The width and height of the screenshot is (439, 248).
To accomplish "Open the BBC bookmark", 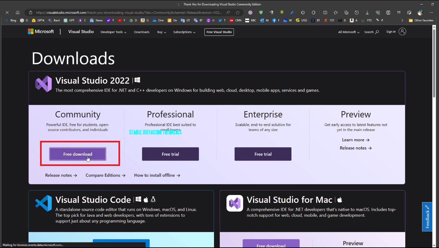I will pyautogui.click(x=251, y=20).
